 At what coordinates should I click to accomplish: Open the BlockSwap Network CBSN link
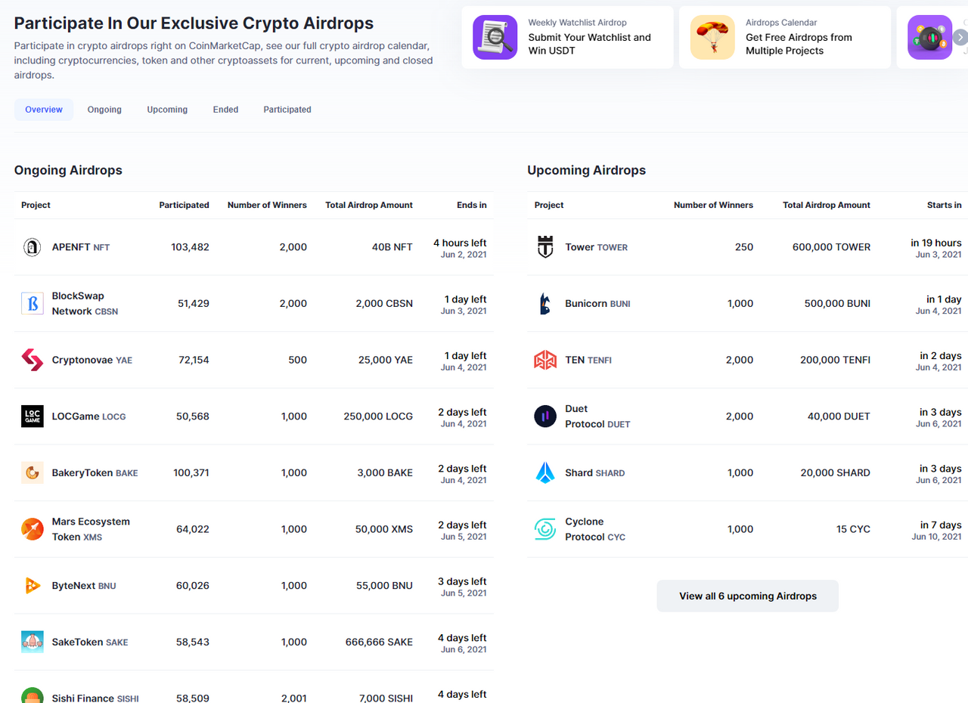[85, 303]
